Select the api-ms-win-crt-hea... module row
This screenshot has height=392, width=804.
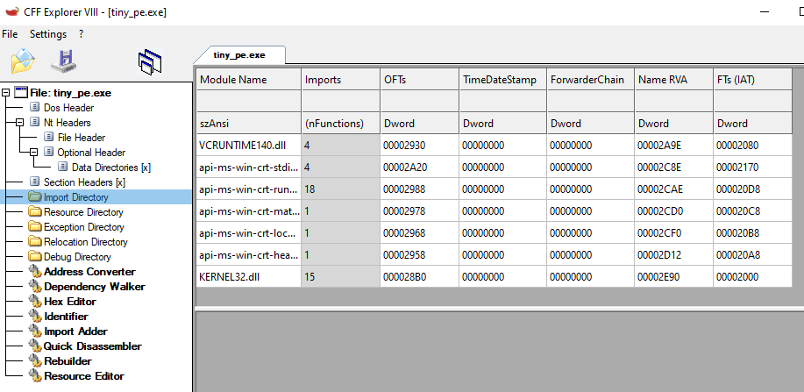coord(494,255)
